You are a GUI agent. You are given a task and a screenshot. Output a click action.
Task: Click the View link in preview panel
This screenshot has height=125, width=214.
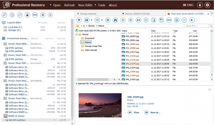136,112
